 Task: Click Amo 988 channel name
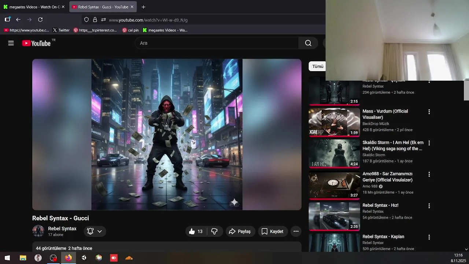click(x=370, y=186)
